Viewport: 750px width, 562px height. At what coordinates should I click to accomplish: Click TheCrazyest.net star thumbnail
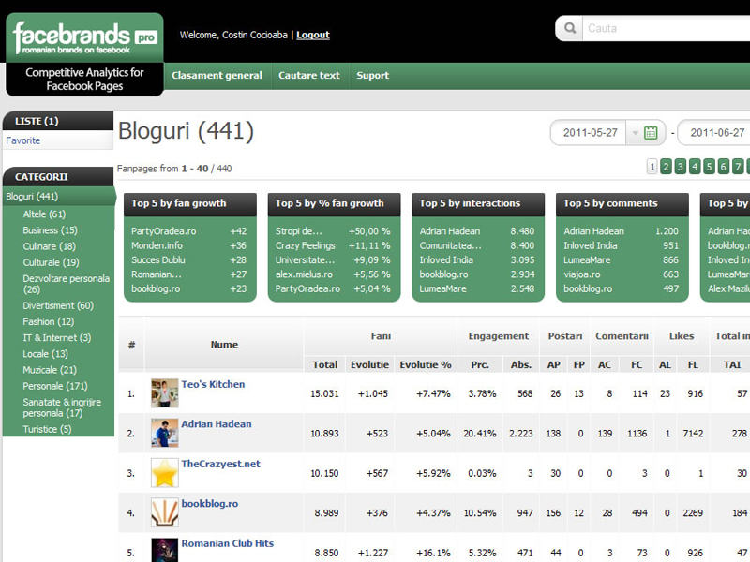[x=165, y=473]
